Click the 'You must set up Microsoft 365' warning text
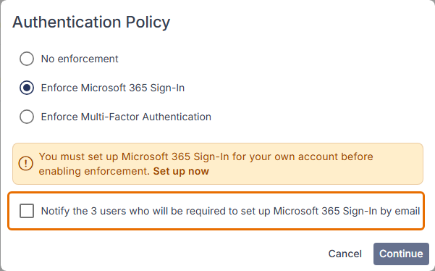Screen dimensions: 435x271 click(206, 164)
